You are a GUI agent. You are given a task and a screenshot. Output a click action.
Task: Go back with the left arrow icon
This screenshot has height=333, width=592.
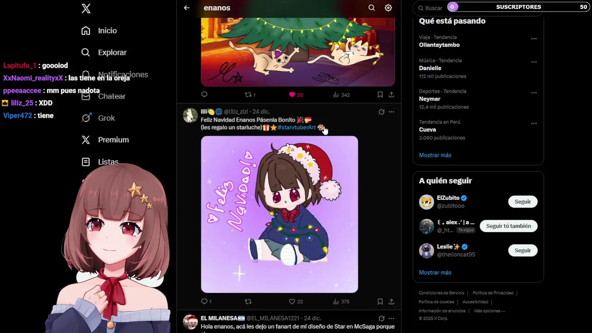(x=186, y=8)
